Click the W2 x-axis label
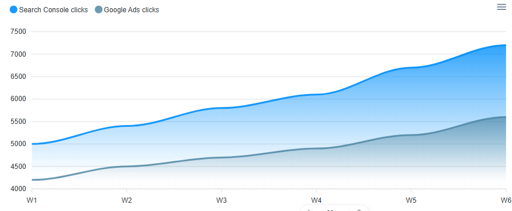This screenshot has width=512, height=211. 126,200
